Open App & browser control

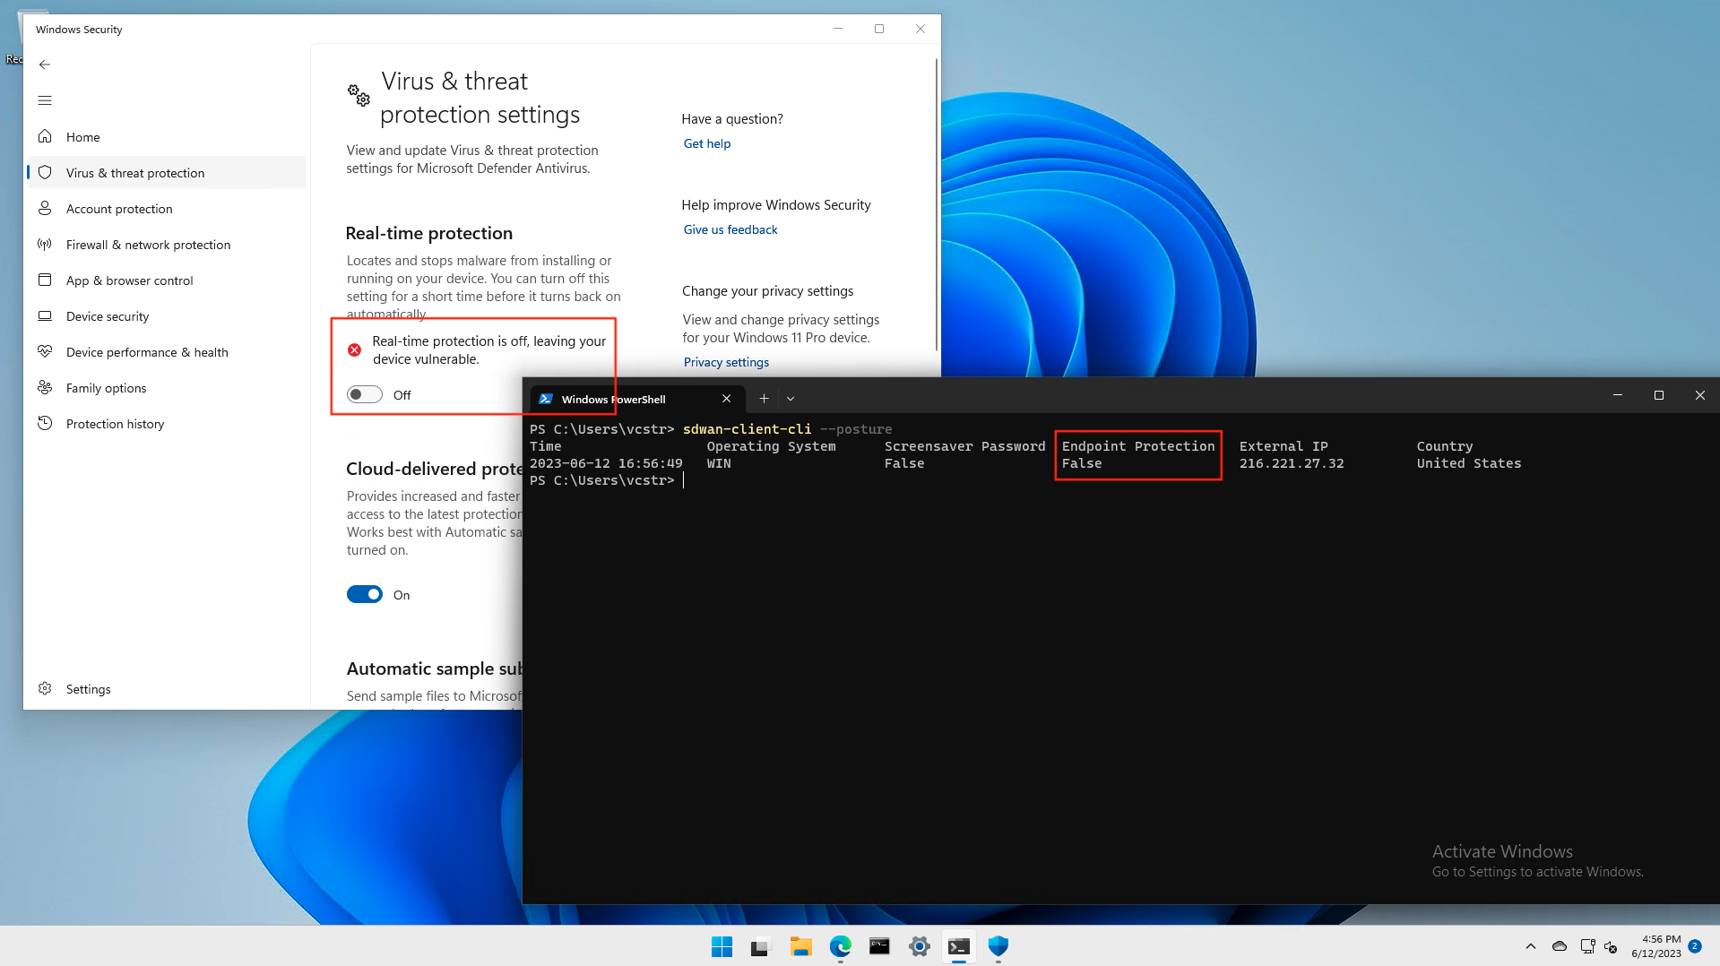point(167,280)
